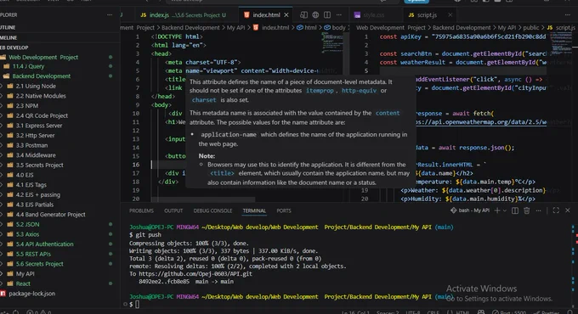Expand the 3.1 Express Server folder

click(39, 126)
